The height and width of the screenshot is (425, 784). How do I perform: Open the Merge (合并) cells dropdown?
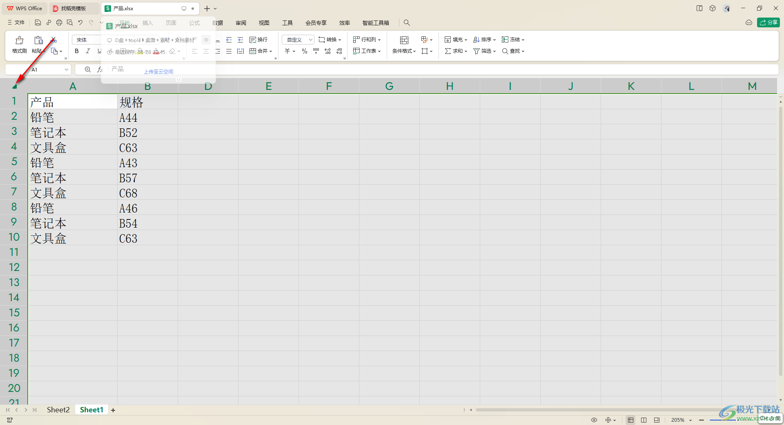261,51
